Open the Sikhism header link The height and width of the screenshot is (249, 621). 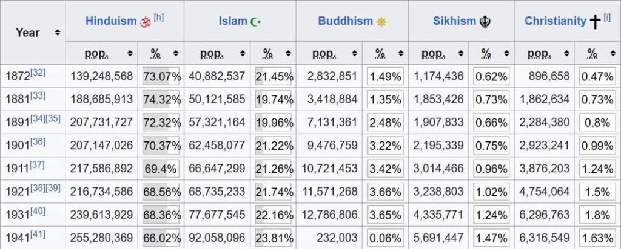tap(454, 21)
